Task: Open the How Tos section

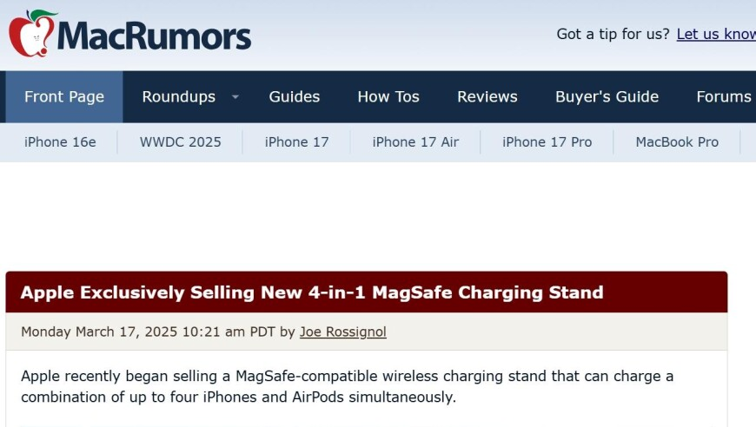Action: (388, 96)
